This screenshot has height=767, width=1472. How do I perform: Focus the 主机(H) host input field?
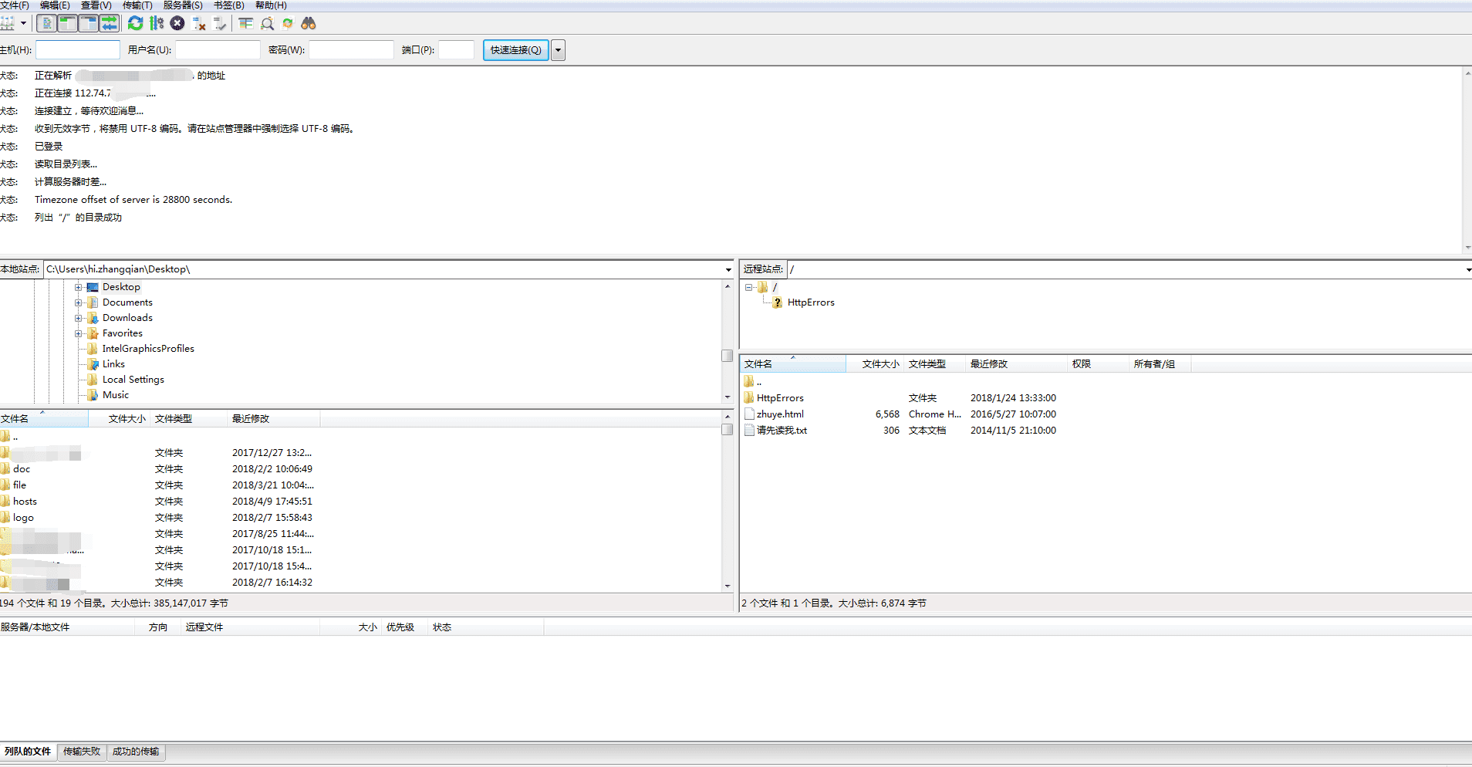78,50
